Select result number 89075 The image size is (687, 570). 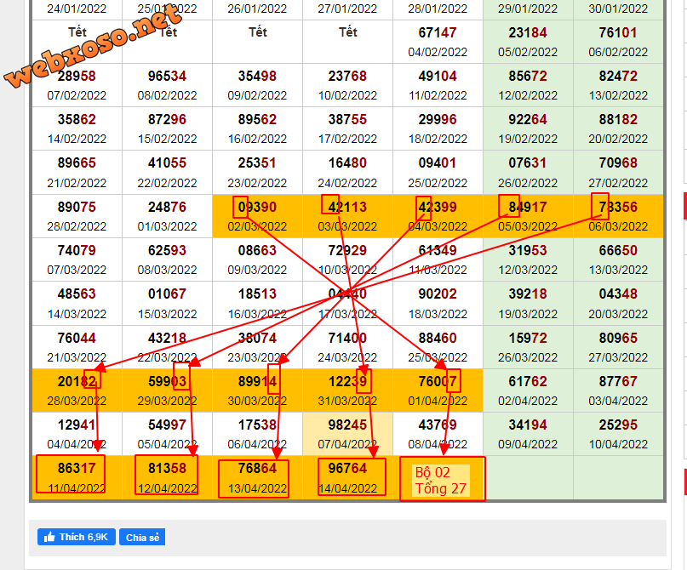pos(77,207)
